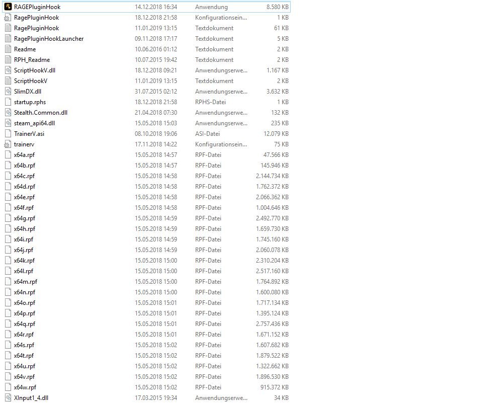Click the type label Anwendung
This screenshot has width=503, height=405.
211,7
